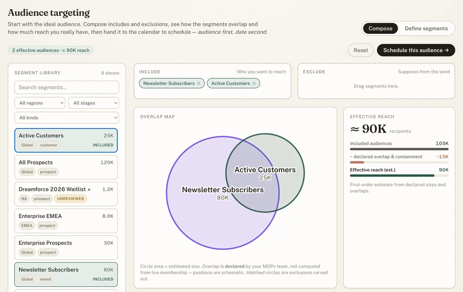
Task: Click the diamond marker beside Dreamforce 2026 Waitlist
Action: [x=89, y=189]
